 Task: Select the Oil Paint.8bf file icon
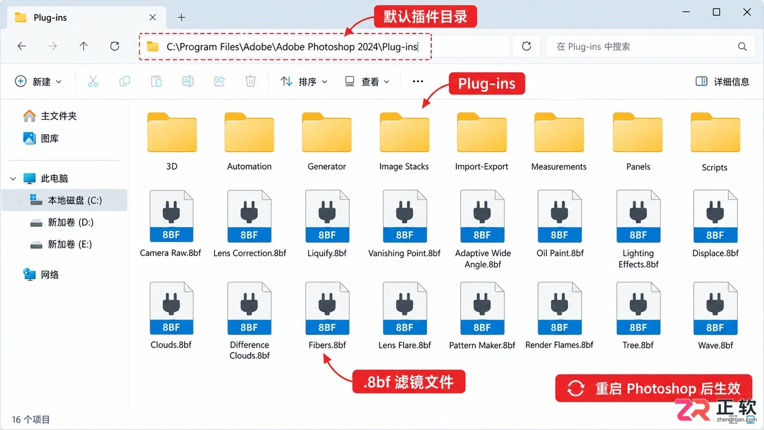click(x=560, y=217)
